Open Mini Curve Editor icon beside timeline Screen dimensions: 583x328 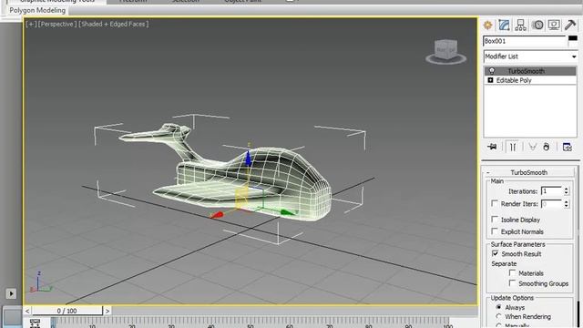(x=35, y=323)
